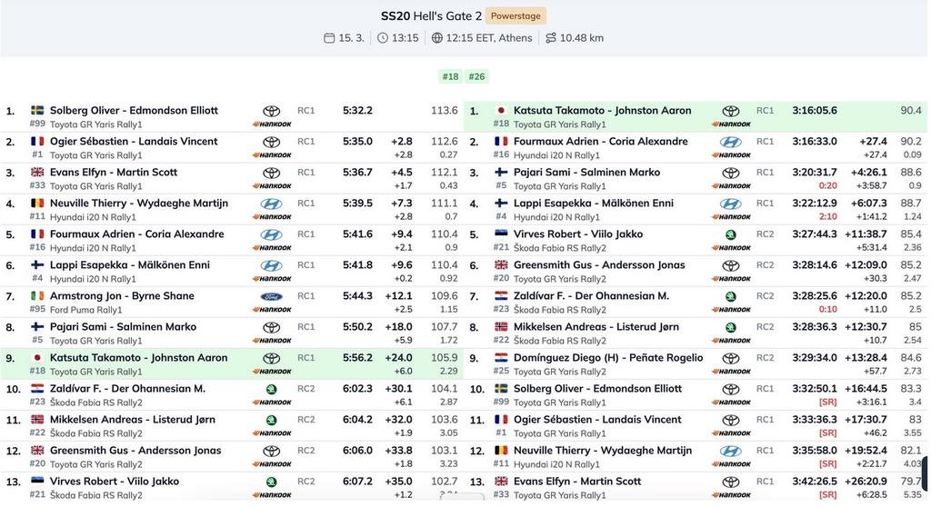Click gap value +24.0 for Katsuta

tap(398, 357)
